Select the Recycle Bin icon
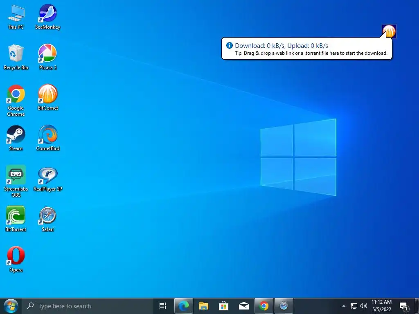Viewport: 419px width, 314px height. [x=16, y=57]
